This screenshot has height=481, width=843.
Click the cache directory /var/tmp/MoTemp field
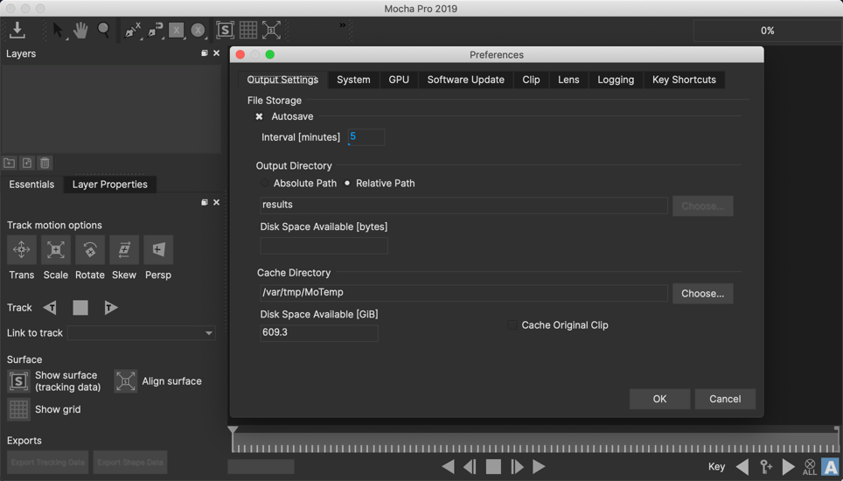pos(464,293)
